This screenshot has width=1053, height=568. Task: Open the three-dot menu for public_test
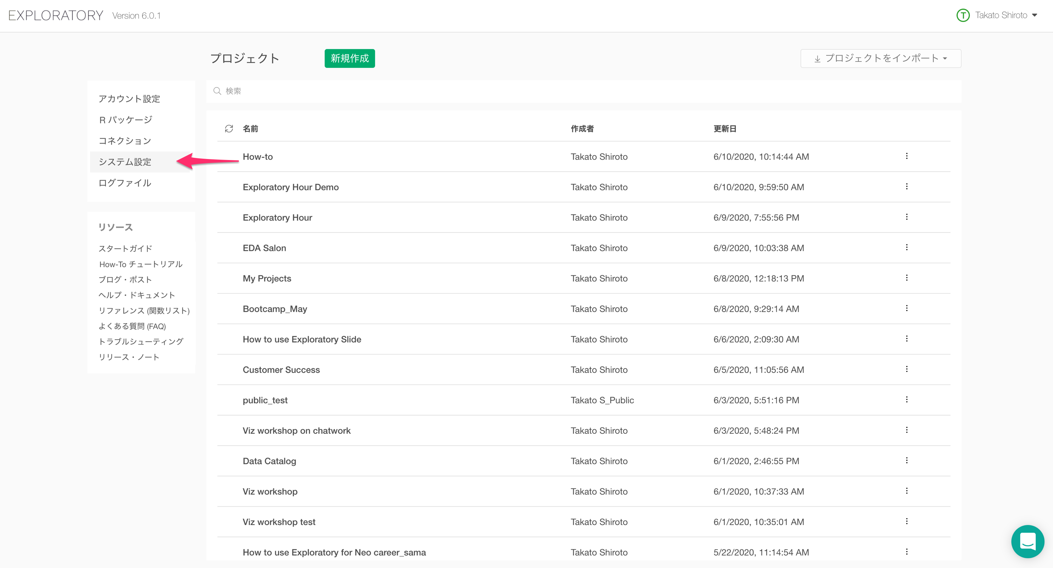point(907,399)
